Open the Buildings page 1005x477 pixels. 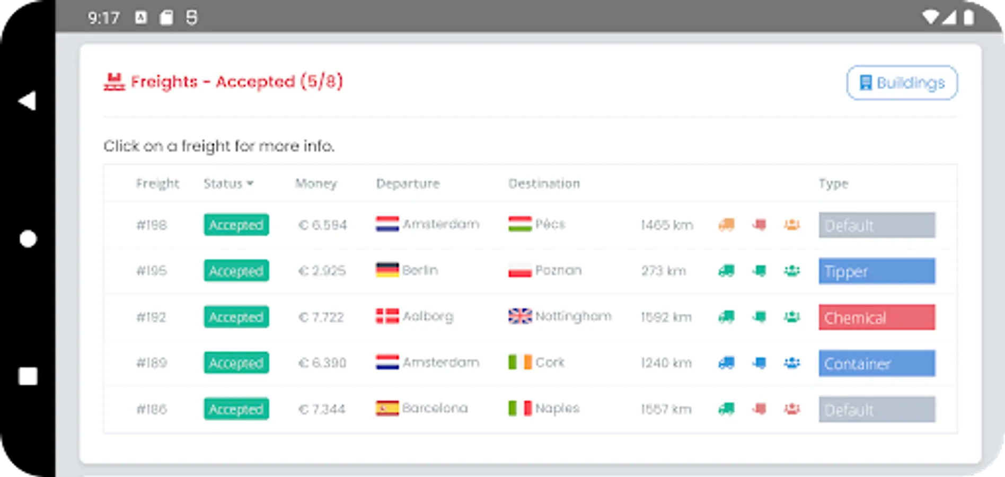(902, 83)
